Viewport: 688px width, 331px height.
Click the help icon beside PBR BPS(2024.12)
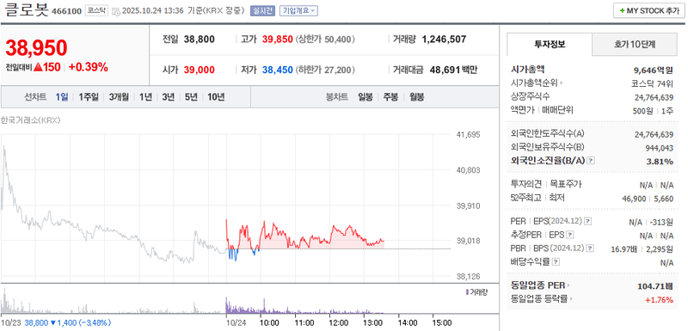point(591,248)
